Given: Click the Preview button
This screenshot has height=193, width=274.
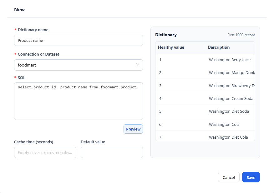Looking at the screenshot, I should (x=133, y=129).
